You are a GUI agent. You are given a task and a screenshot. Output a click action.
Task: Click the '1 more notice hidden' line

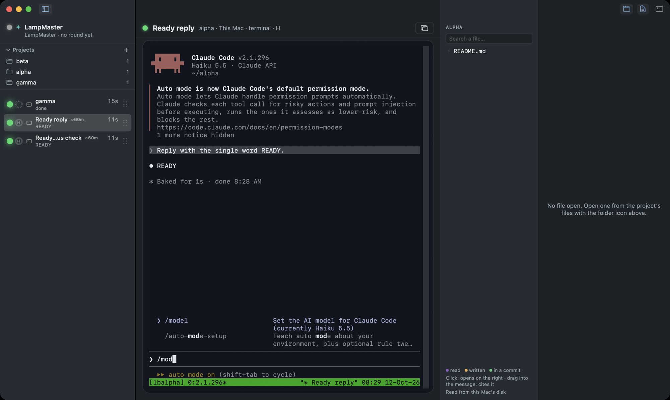click(195, 135)
